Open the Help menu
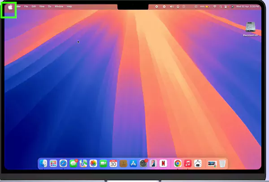Screen dimensions: 269x182 point(69,7)
